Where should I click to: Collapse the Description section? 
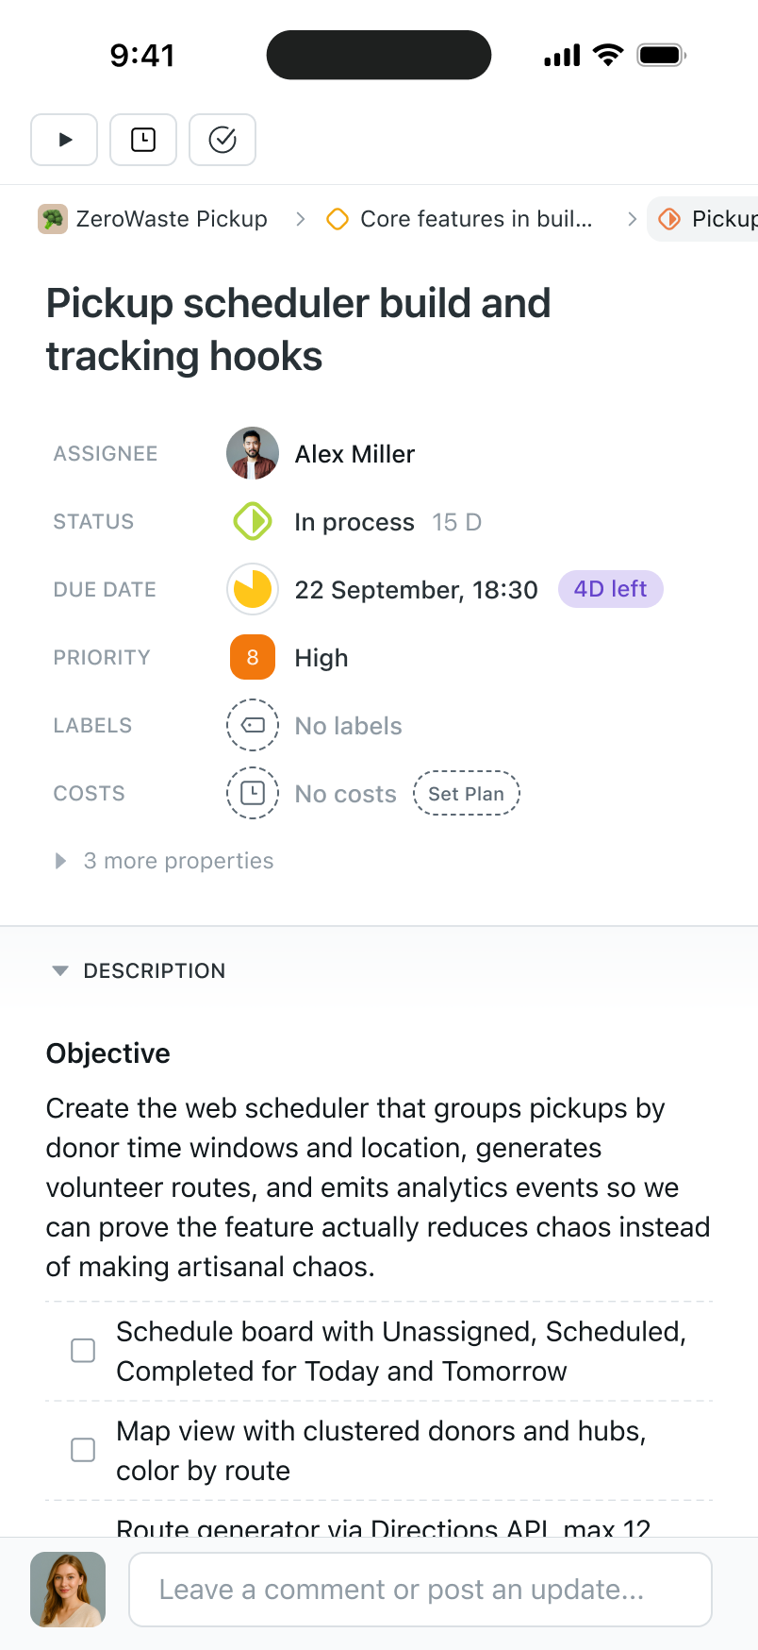click(x=60, y=971)
